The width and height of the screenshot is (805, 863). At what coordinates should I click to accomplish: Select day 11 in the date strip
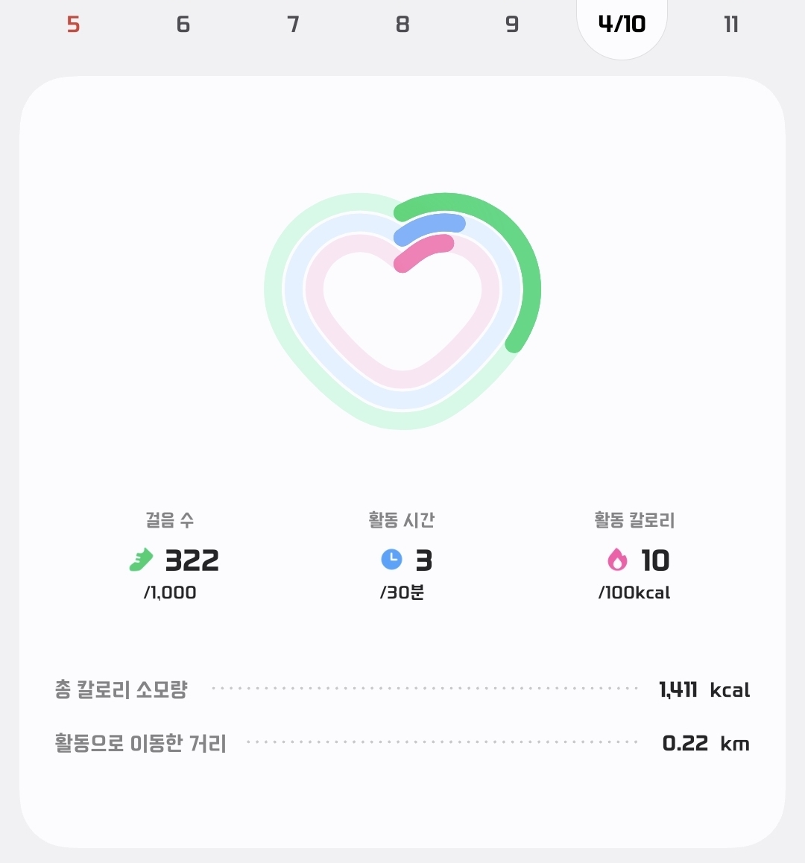731,25
